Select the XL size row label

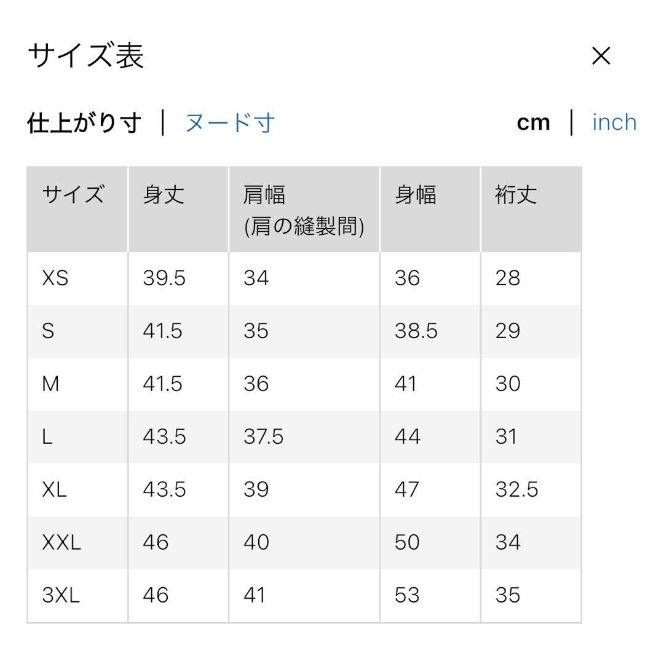(54, 489)
